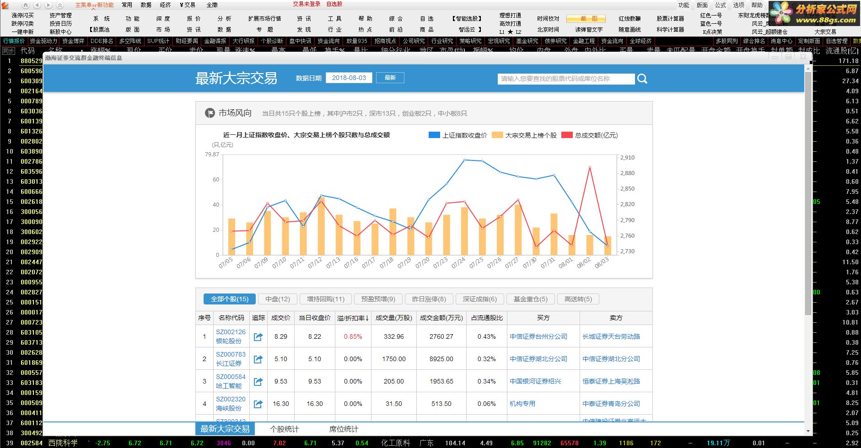
Task: Select the 增持回购(11) filter tab
Action: coord(326,299)
